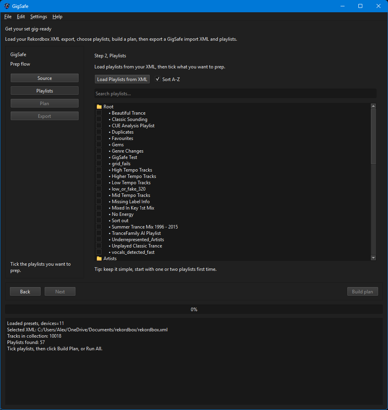Tick the Beautiful Trance playlist checkbox
The width and height of the screenshot is (388, 410).
(99, 113)
